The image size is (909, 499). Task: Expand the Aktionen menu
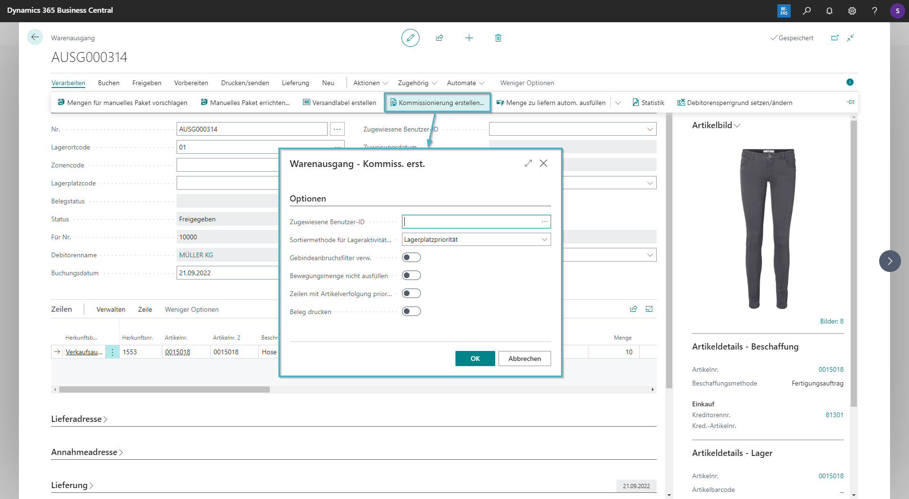click(x=370, y=83)
